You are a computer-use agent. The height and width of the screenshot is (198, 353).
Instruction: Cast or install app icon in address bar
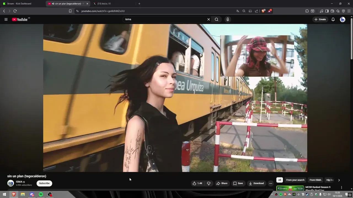tap(250, 11)
